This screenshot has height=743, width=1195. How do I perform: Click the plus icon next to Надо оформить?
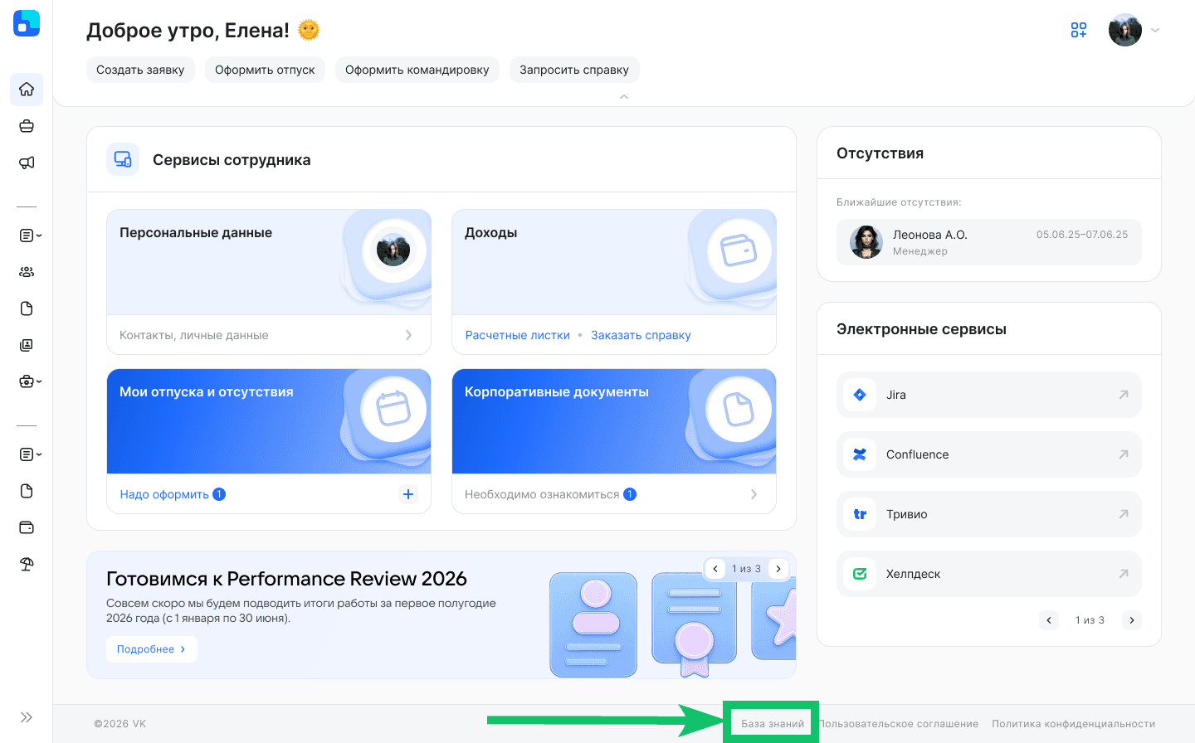(x=408, y=494)
